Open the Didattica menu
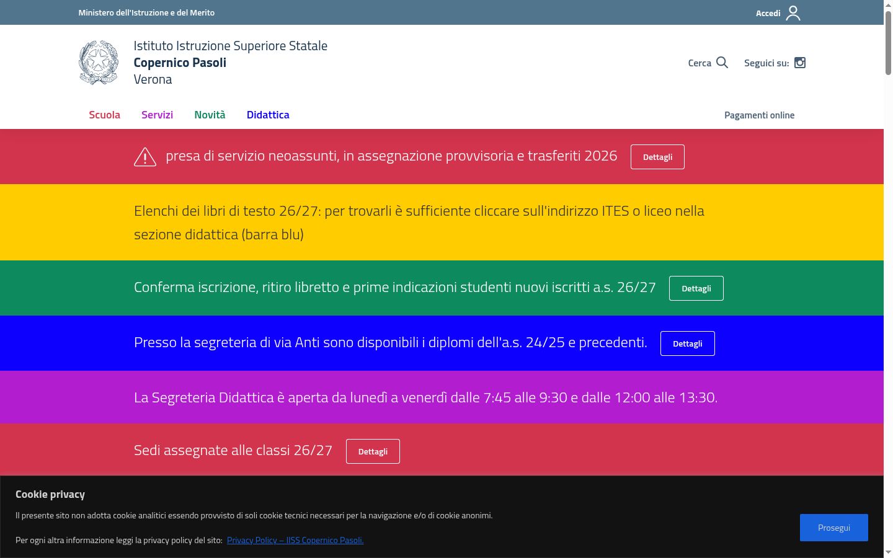893x558 pixels. (x=268, y=115)
